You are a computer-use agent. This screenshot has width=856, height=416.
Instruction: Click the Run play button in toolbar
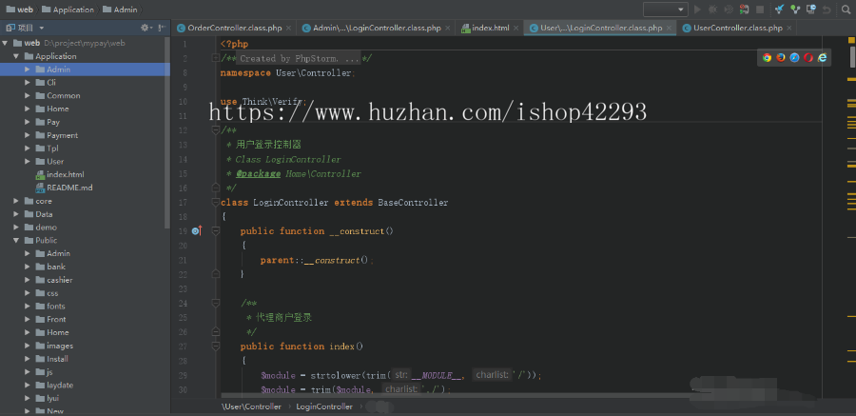tap(697, 10)
